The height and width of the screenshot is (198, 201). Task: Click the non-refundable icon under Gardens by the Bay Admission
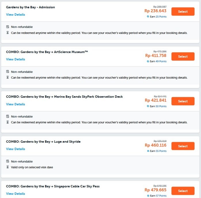8,27
